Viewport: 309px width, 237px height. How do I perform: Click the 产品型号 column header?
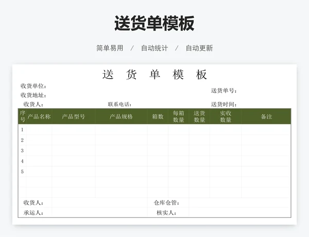pyautogui.click(x=74, y=116)
